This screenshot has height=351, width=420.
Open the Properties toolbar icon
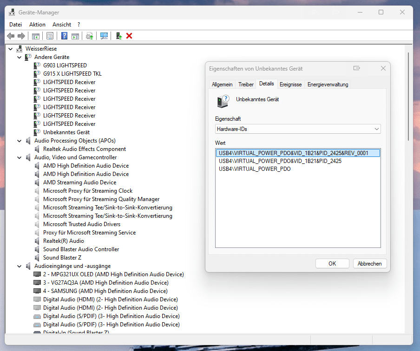point(50,36)
